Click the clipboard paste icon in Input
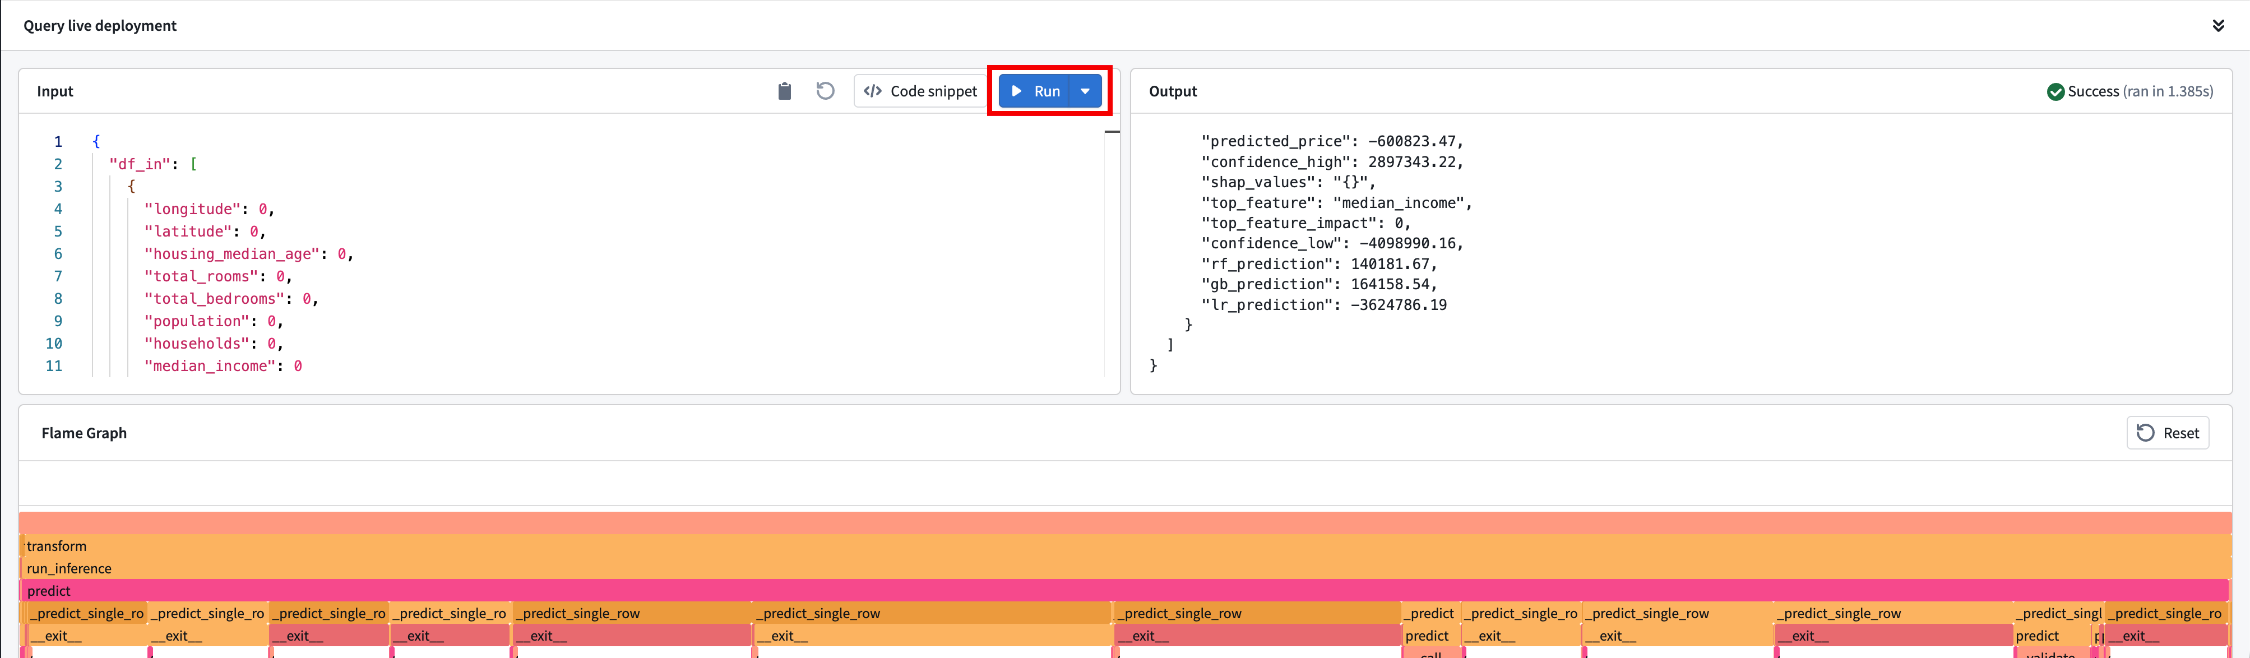The height and width of the screenshot is (658, 2250). 784,91
